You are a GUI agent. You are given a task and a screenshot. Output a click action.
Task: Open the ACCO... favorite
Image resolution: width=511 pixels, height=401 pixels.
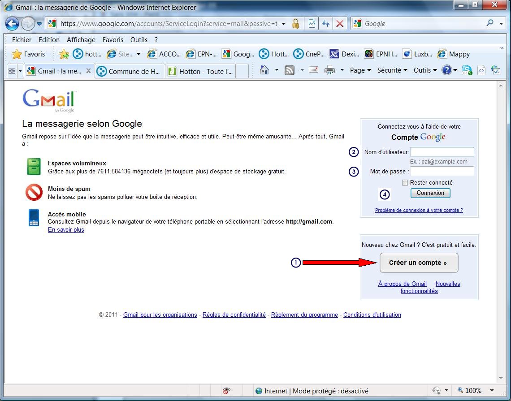(164, 54)
